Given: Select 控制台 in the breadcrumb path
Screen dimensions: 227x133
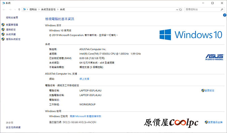Looking at the screenshot, I should 33,9.
